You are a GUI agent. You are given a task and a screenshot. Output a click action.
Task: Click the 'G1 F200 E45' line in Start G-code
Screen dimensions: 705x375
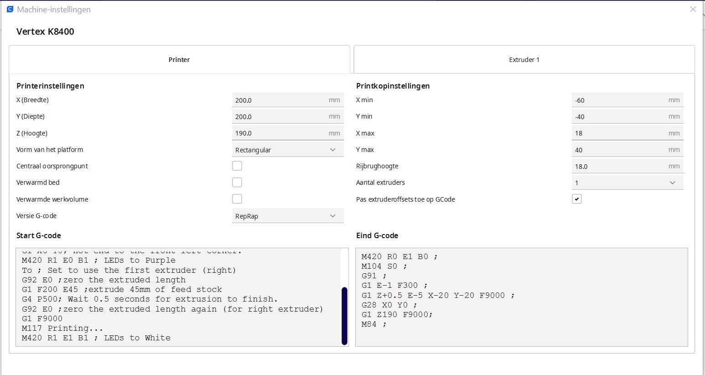[122, 289]
